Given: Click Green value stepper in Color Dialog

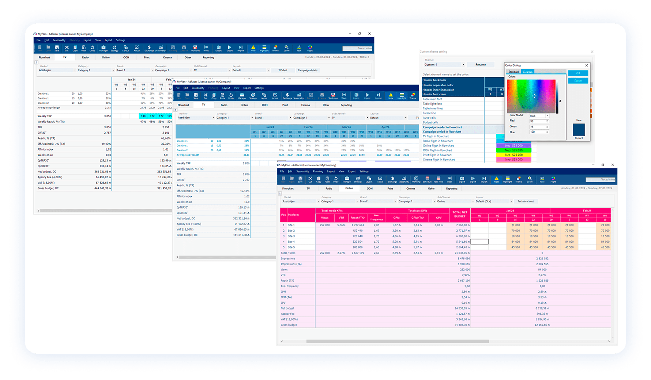Looking at the screenshot, I should (x=547, y=127).
